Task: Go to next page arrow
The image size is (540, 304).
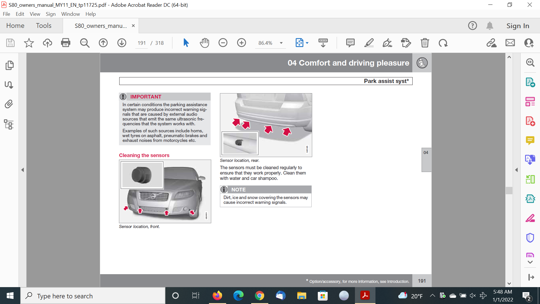Action: coord(121,43)
